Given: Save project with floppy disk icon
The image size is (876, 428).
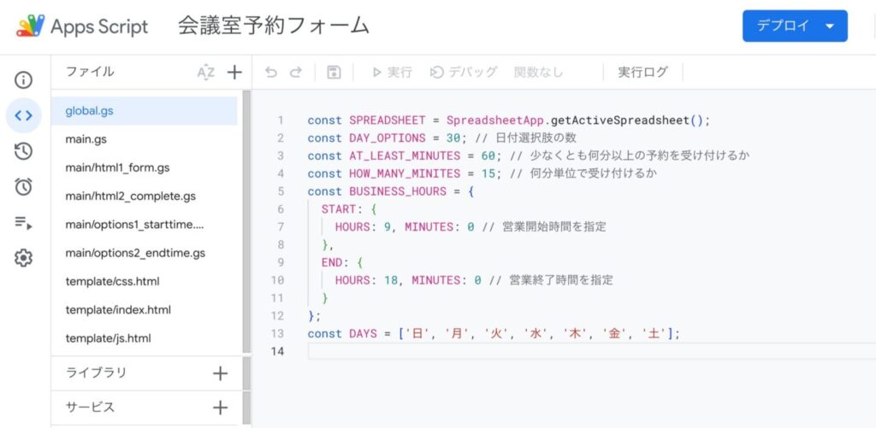Looking at the screenshot, I should click(334, 72).
